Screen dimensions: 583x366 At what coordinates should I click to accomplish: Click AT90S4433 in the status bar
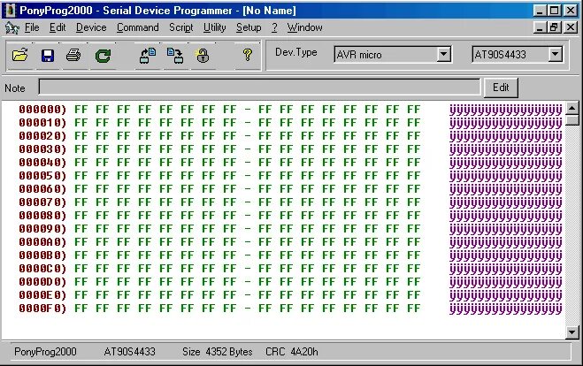pos(129,352)
